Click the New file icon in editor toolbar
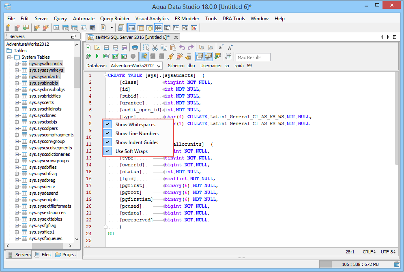The height and width of the screenshot is (272, 404). coord(88,47)
